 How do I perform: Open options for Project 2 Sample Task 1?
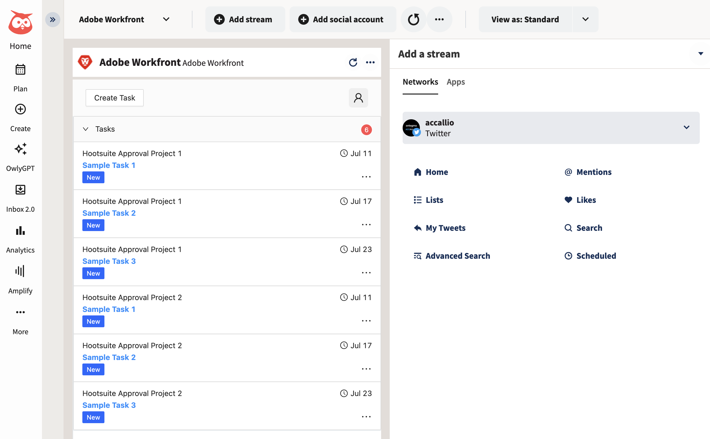point(366,321)
